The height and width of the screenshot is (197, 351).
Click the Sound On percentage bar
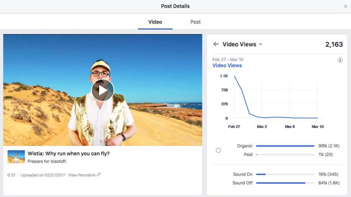click(x=286, y=174)
